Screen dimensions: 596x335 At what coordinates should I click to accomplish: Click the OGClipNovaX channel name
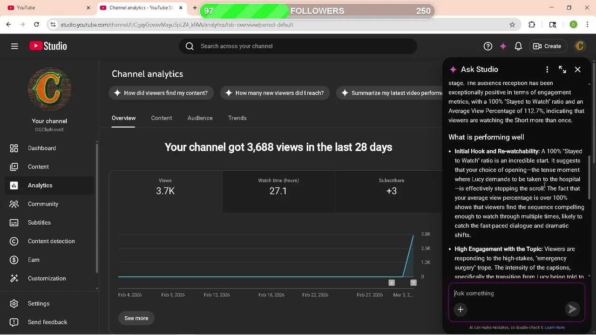49,130
